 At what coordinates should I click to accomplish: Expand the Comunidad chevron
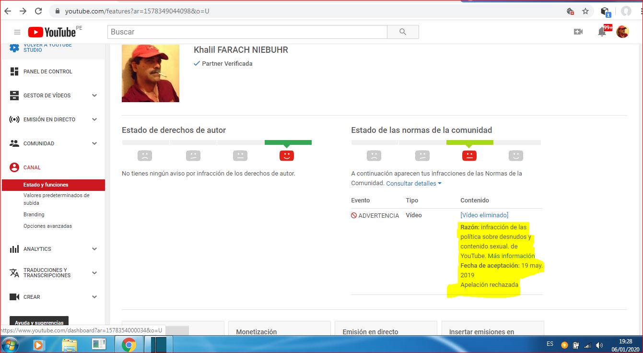click(94, 143)
